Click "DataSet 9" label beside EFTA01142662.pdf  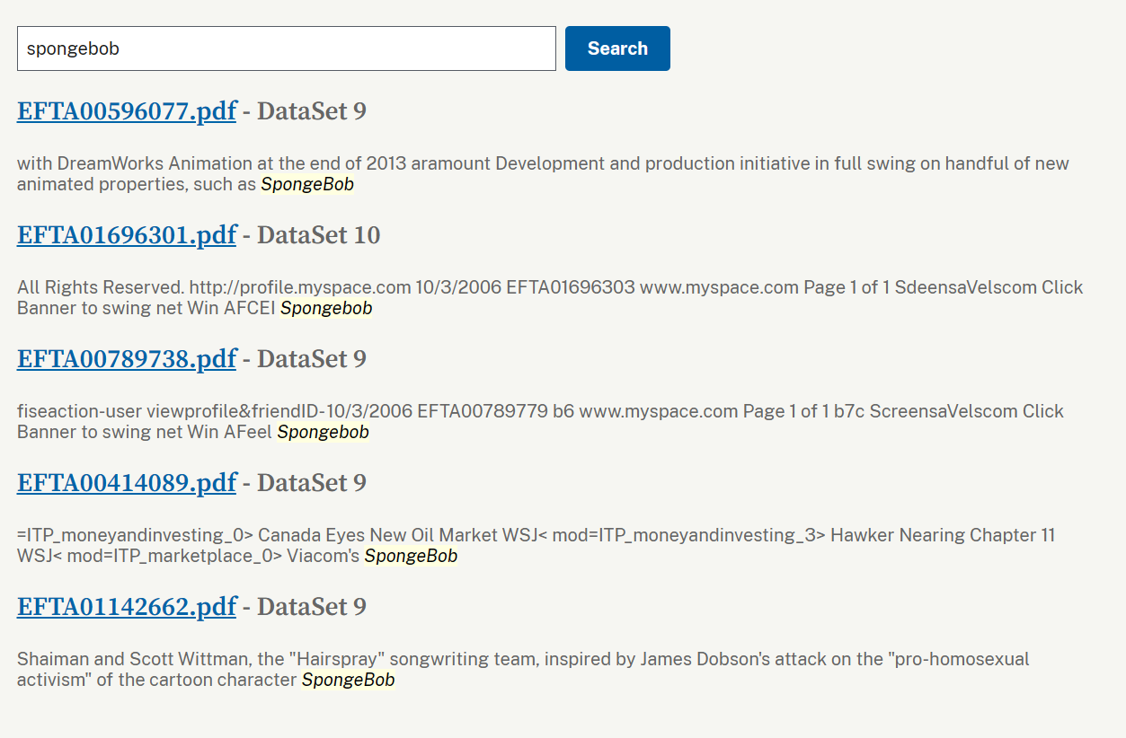311,607
